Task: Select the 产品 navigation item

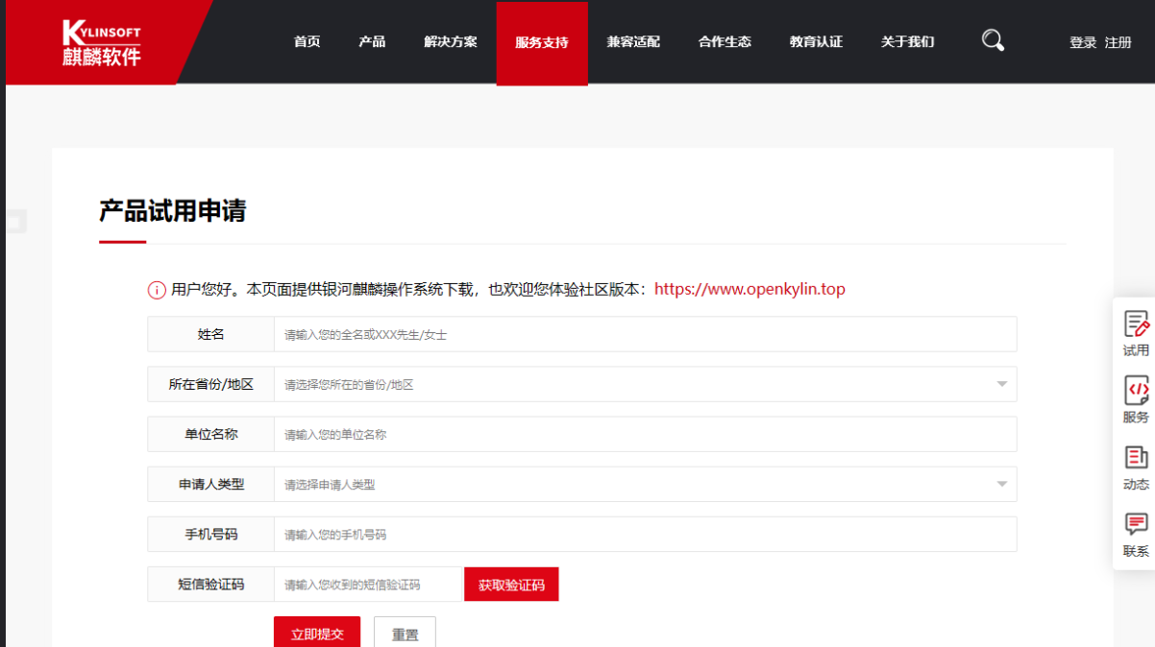Action: pyautogui.click(x=372, y=42)
